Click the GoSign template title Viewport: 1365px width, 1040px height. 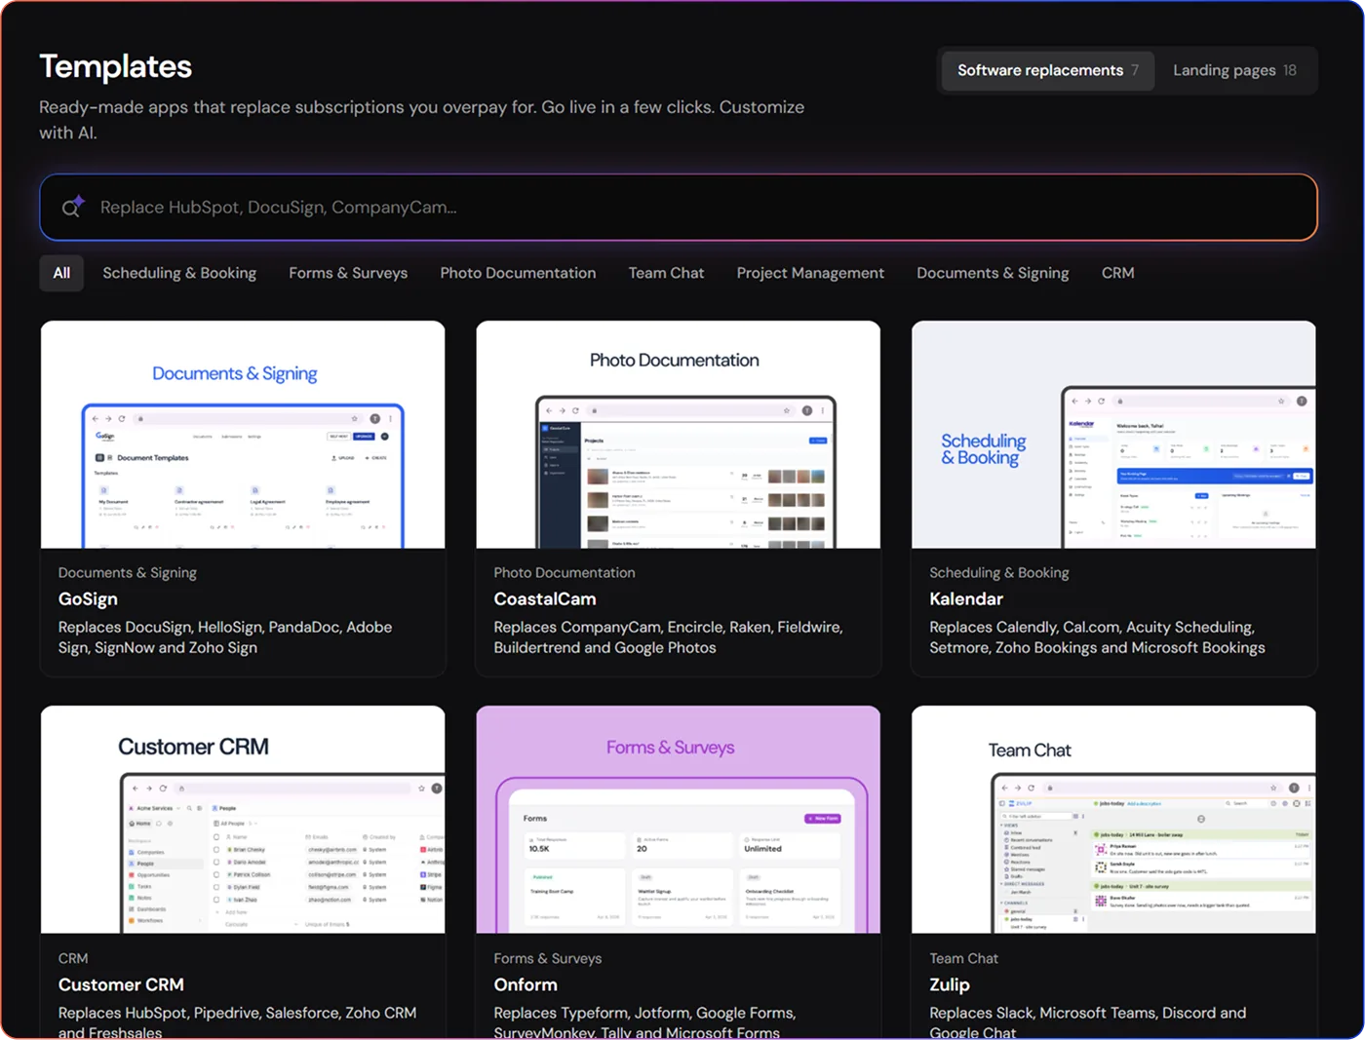point(88,598)
